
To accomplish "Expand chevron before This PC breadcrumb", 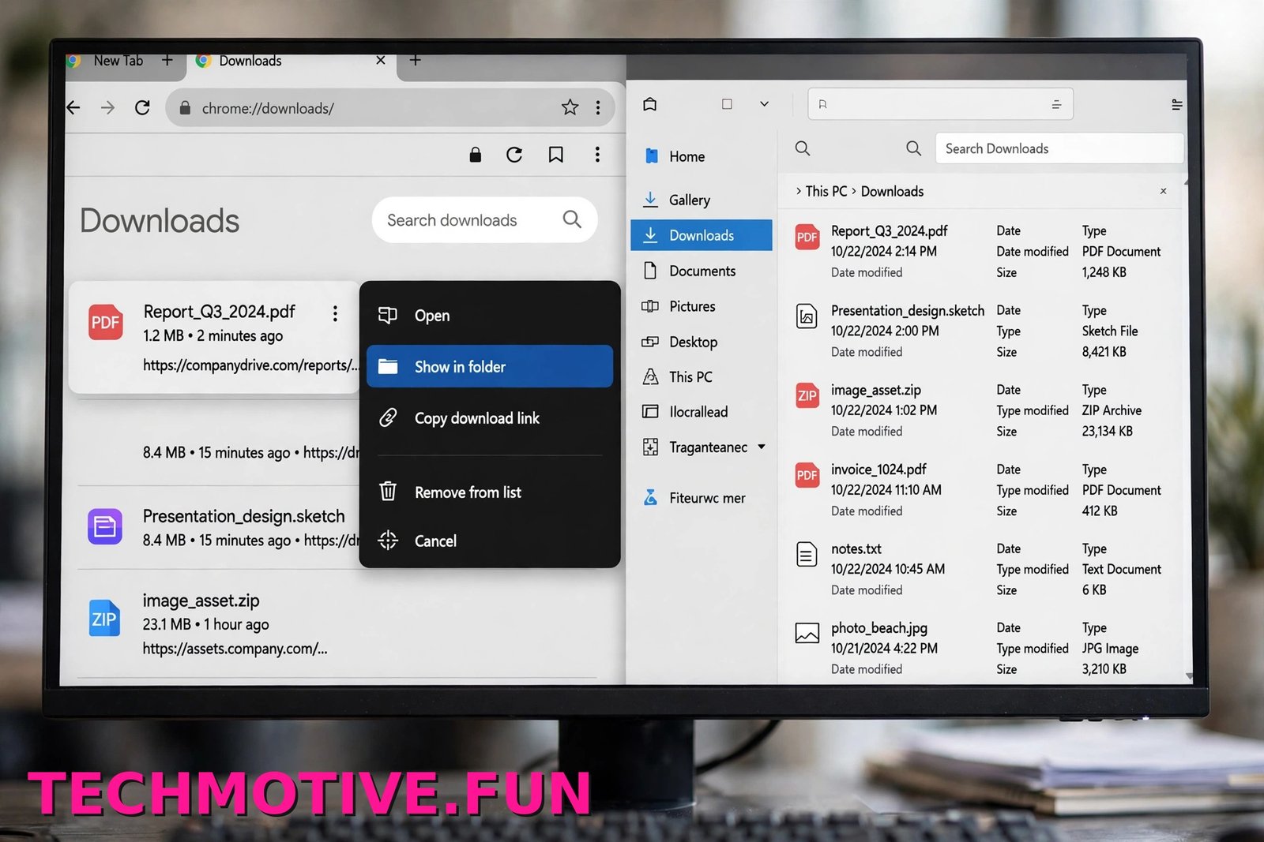I will click(x=798, y=191).
